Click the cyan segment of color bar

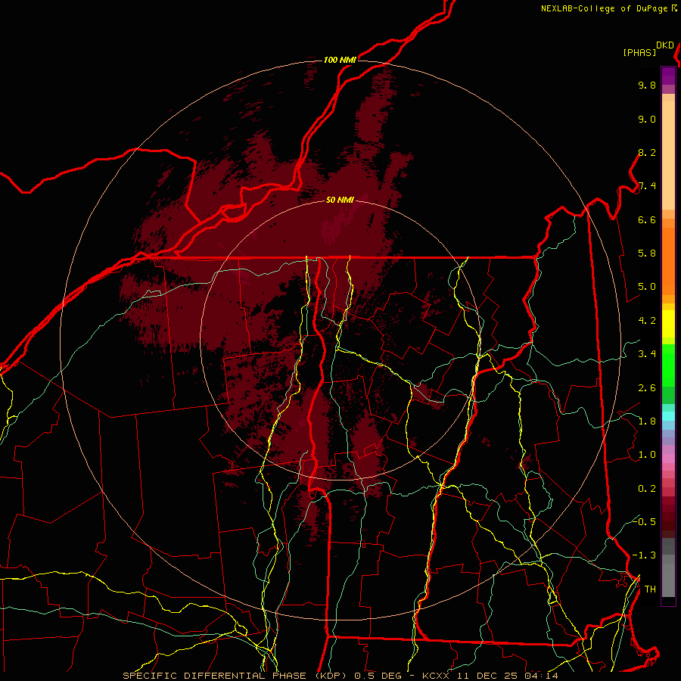(x=668, y=415)
